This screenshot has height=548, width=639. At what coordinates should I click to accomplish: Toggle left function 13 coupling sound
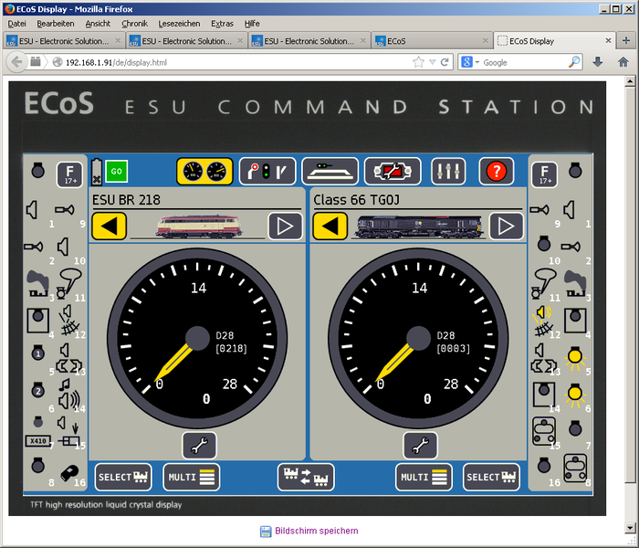(x=68, y=358)
